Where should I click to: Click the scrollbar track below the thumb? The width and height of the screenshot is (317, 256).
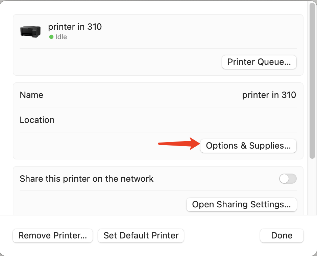(x=312, y=189)
